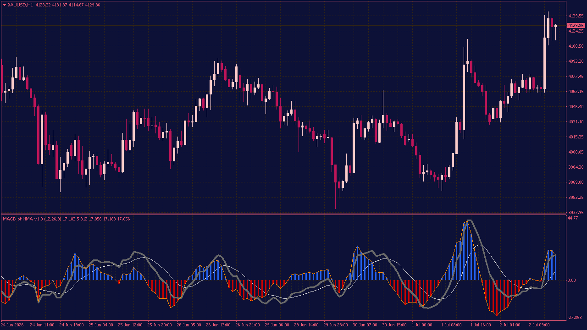The width and height of the screenshot is (587, 330).
Task: Click the 26 Jun 05:00 time label
Action: 189,325
